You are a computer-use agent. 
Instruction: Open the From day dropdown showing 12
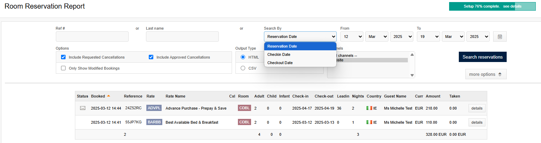pyautogui.click(x=352, y=37)
